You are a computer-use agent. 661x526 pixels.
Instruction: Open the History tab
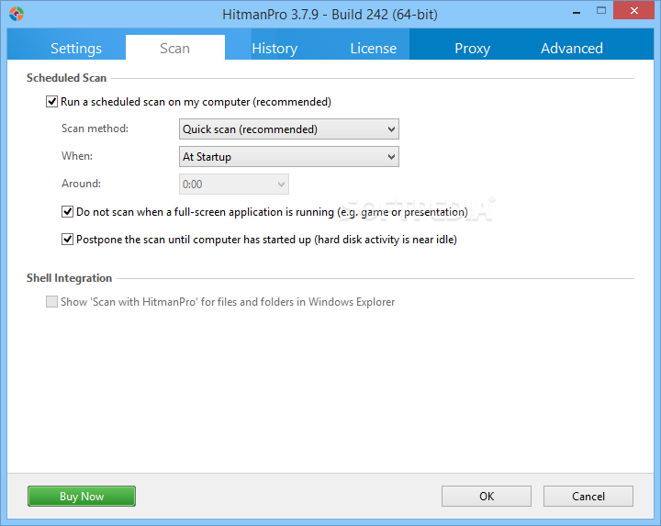274,48
